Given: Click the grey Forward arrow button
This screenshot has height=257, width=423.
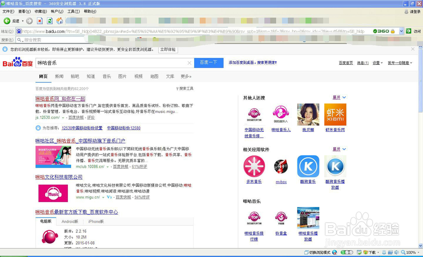Looking at the screenshot, I should pyautogui.click(x=30, y=21).
